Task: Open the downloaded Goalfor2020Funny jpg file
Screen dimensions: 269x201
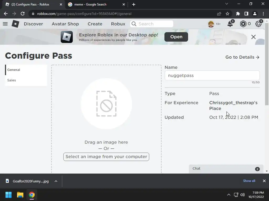Action: [27, 181]
